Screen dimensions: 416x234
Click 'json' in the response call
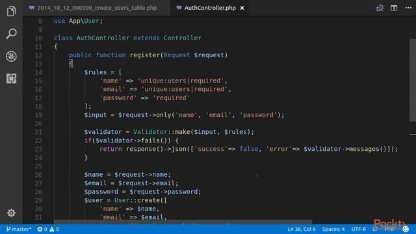(x=179, y=149)
